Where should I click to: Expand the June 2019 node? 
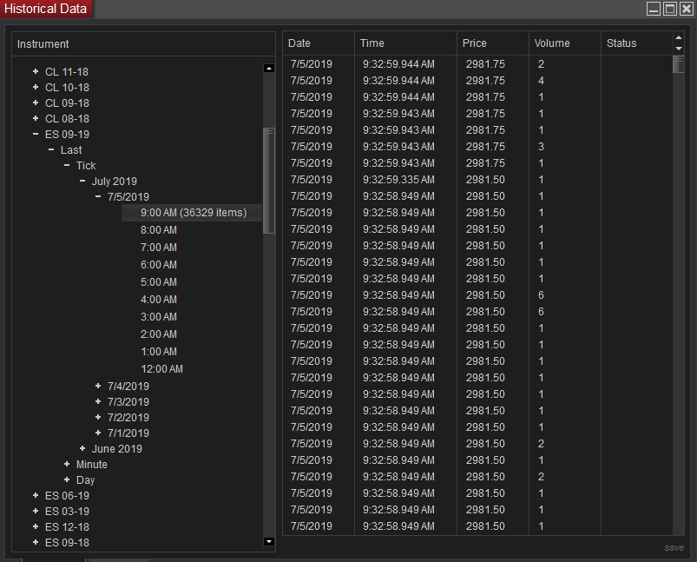(x=82, y=448)
